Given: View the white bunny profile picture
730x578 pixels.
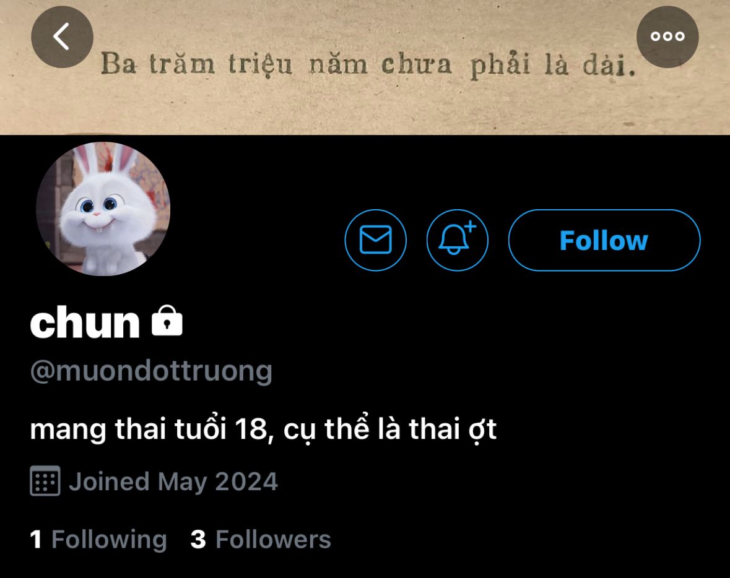Looking at the screenshot, I should [x=103, y=209].
